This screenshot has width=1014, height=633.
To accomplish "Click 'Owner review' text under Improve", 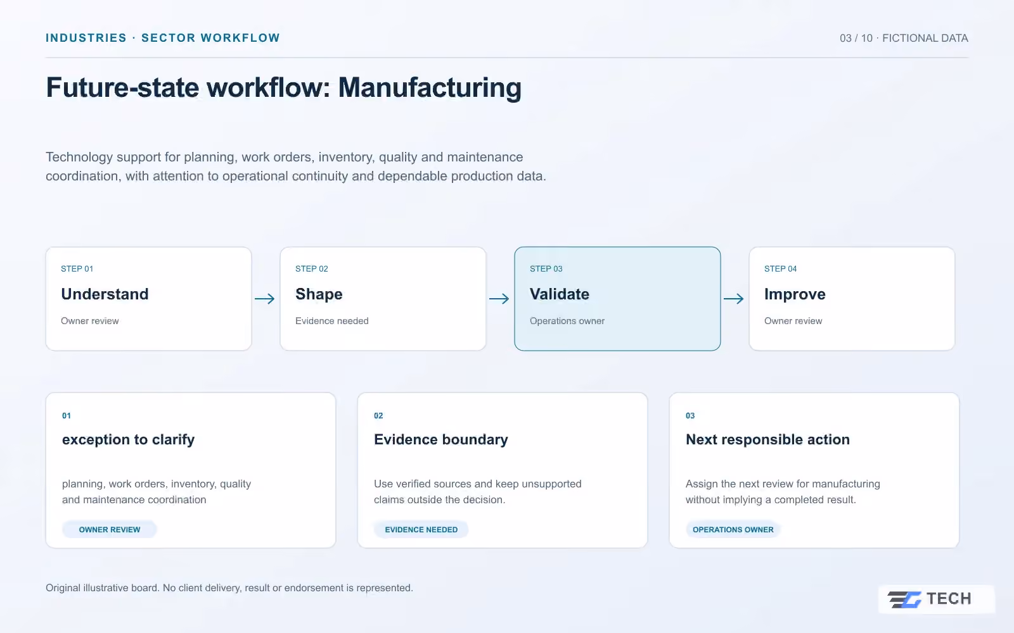I will point(793,321).
